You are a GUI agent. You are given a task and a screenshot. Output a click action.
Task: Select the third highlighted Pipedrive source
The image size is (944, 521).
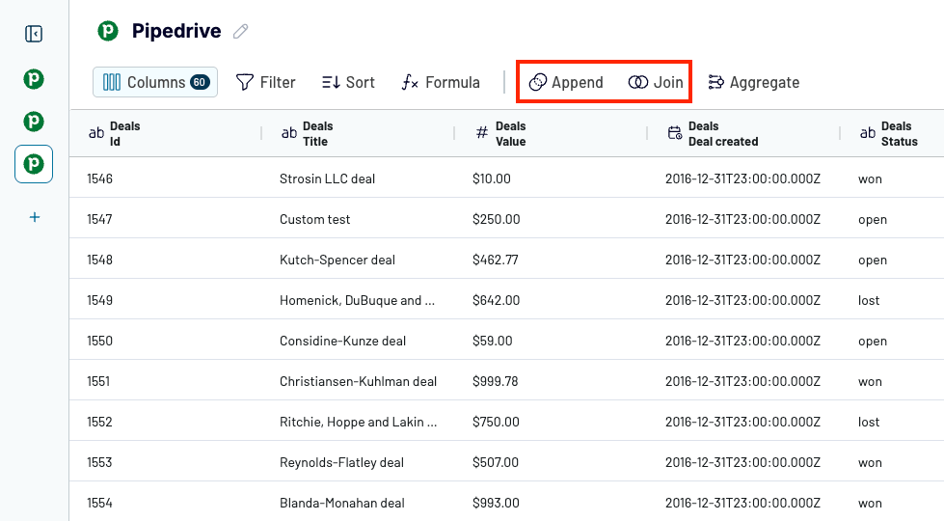click(x=34, y=164)
